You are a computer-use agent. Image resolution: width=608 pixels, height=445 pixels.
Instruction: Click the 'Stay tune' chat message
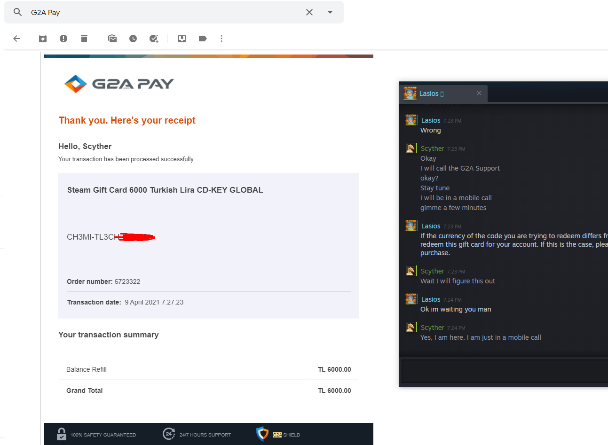[x=435, y=188]
